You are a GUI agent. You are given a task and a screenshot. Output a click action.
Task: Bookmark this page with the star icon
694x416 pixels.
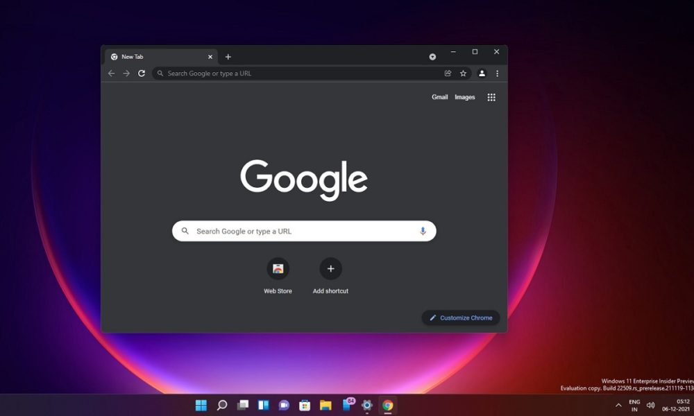click(x=463, y=73)
